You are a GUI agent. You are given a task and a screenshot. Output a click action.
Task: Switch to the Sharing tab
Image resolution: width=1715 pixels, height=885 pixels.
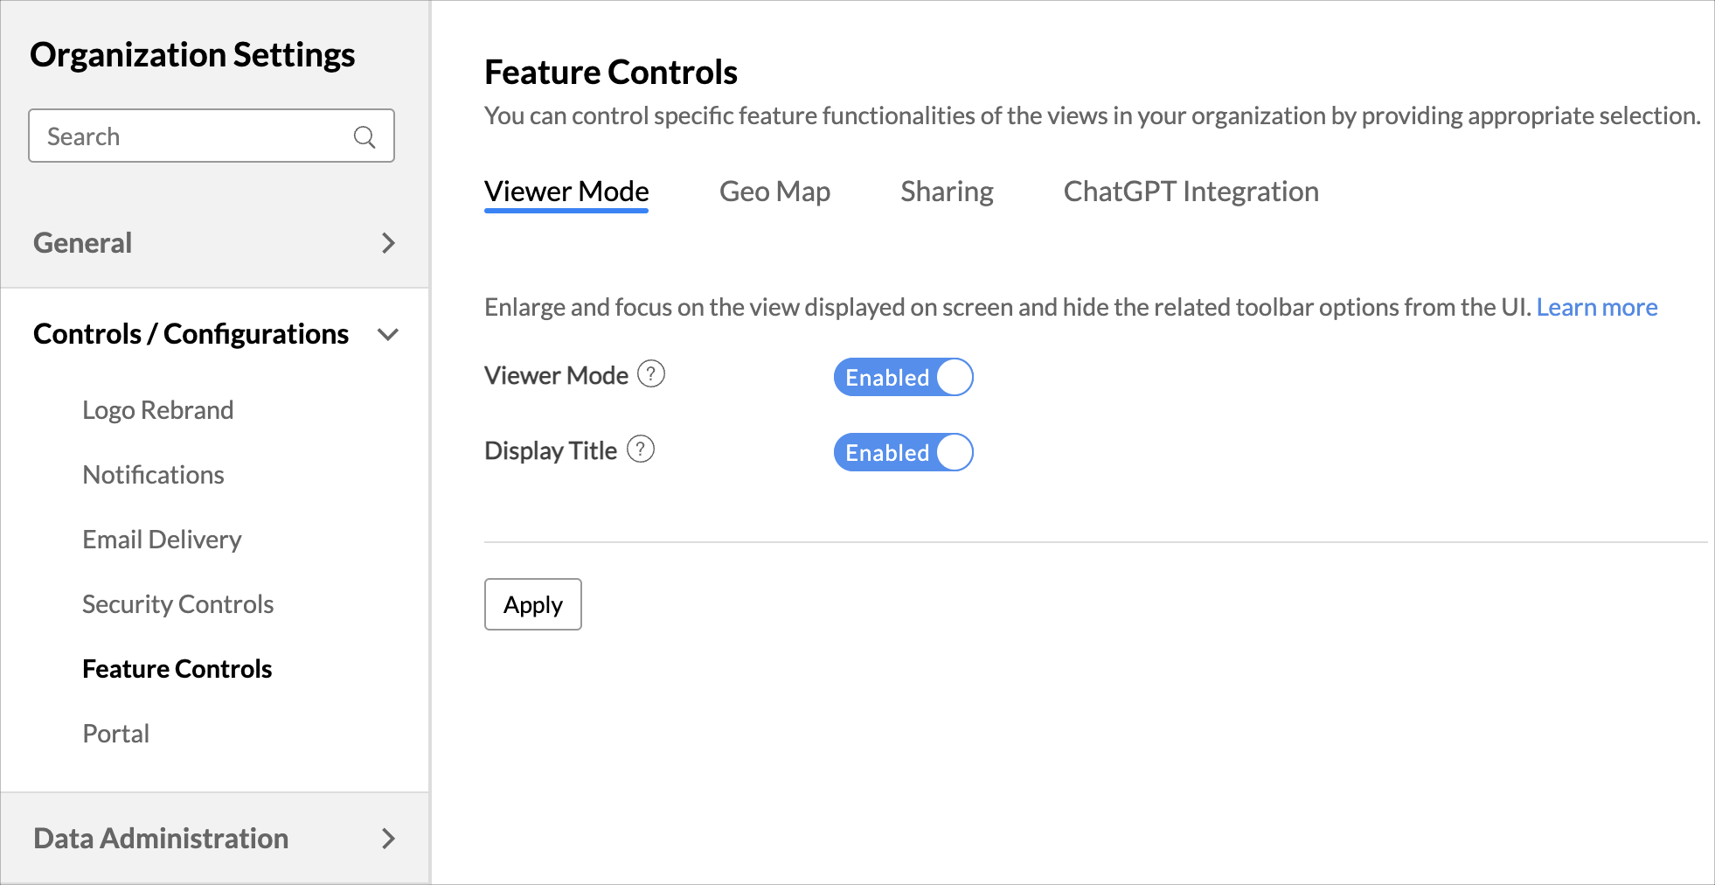click(x=947, y=192)
